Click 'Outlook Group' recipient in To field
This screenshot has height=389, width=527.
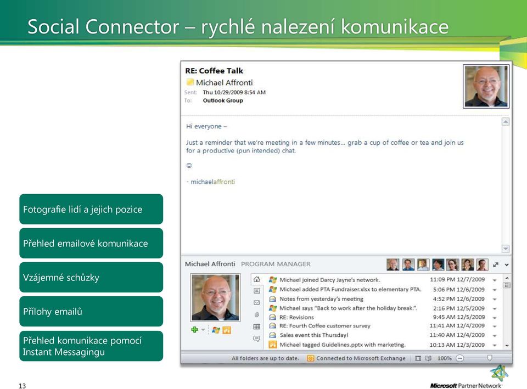pos(223,100)
